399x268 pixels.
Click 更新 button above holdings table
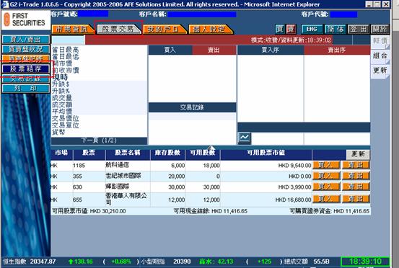[358, 154]
